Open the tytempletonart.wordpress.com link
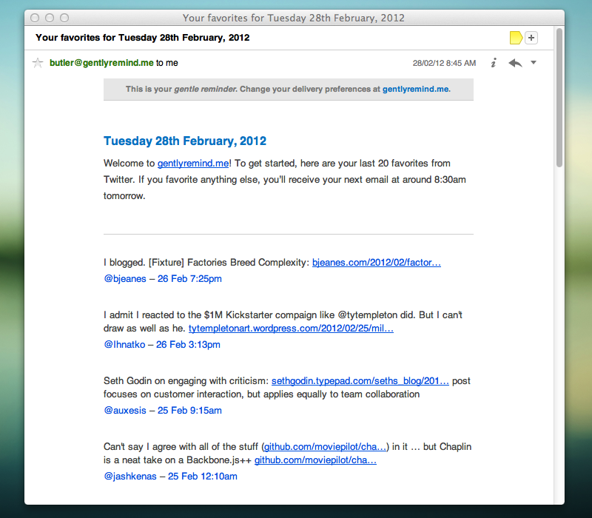This screenshot has width=592, height=518. coord(291,328)
